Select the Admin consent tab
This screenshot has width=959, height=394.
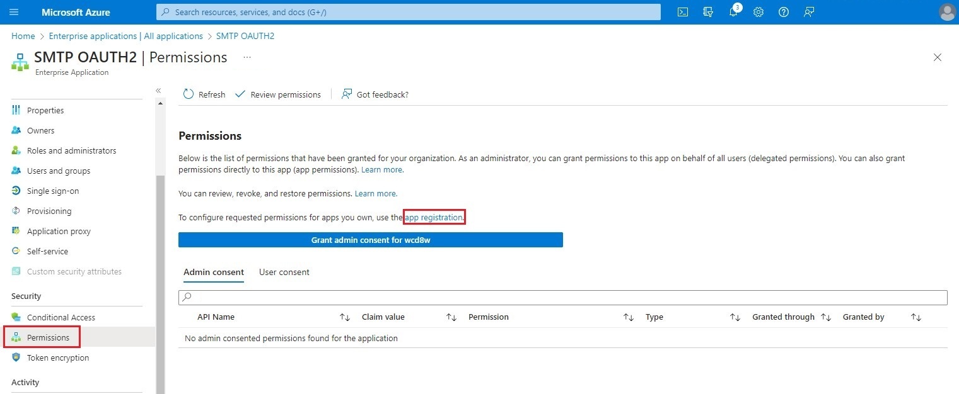tap(213, 272)
